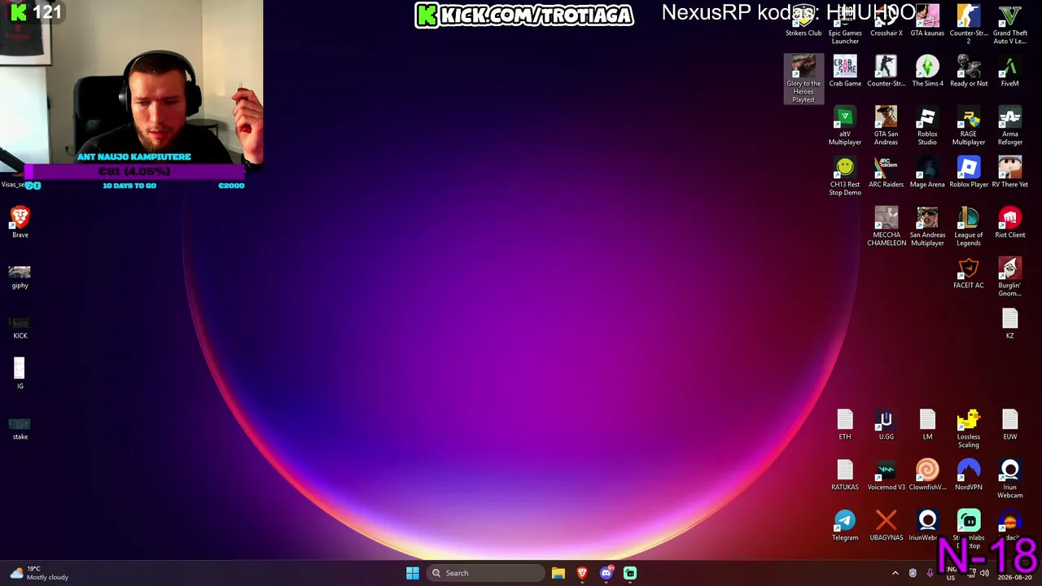Image resolution: width=1042 pixels, height=586 pixels.
Task: Select the Riot Client desktop icon
Action: (x=1010, y=223)
